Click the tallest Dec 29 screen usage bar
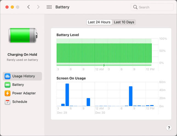The image size is (177, 136). coord(67,95)
